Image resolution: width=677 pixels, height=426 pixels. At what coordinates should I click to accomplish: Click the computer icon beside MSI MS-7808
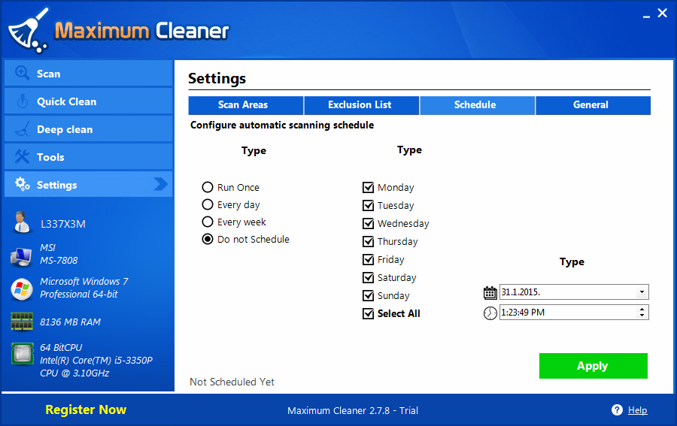(21, 257)
